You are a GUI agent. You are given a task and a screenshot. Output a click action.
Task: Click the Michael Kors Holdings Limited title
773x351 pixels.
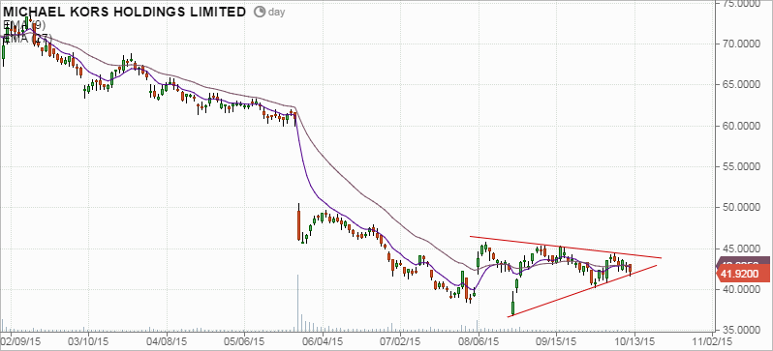(x=125, y=12)
